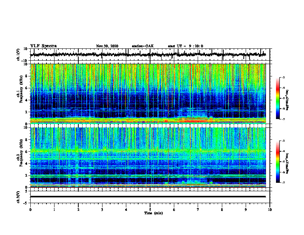Select the "start UT = 9 : 20: 0" text
Viewport: 304px width, 235px height.
coord(185,46)
